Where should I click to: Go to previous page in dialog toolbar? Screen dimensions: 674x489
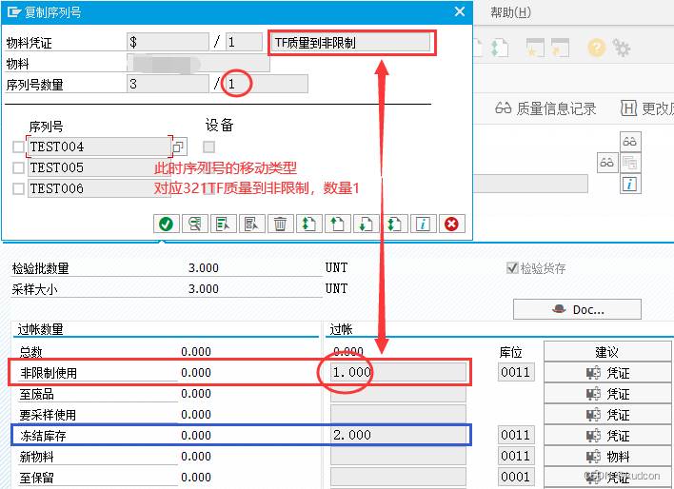[337, 224]
